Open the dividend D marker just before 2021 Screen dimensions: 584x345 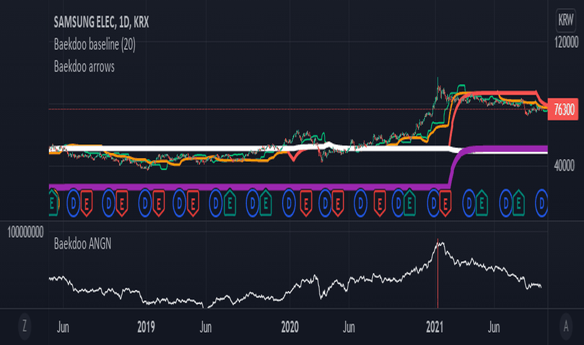point(434,203)
